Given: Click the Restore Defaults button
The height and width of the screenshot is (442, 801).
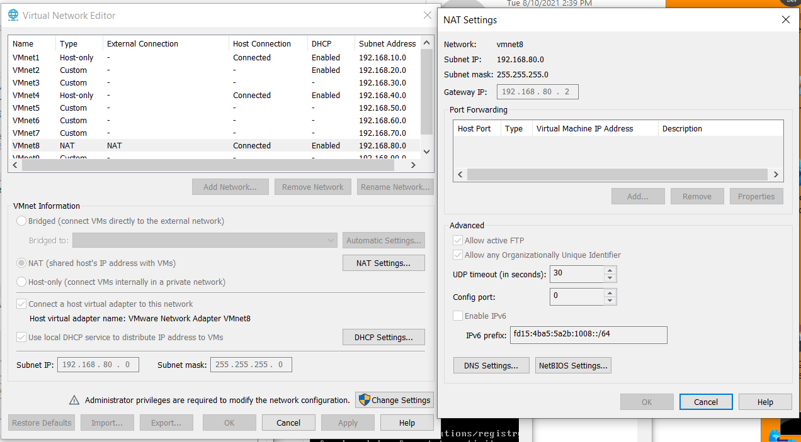Looking at the screenshot, I should [x=42, y=423].
